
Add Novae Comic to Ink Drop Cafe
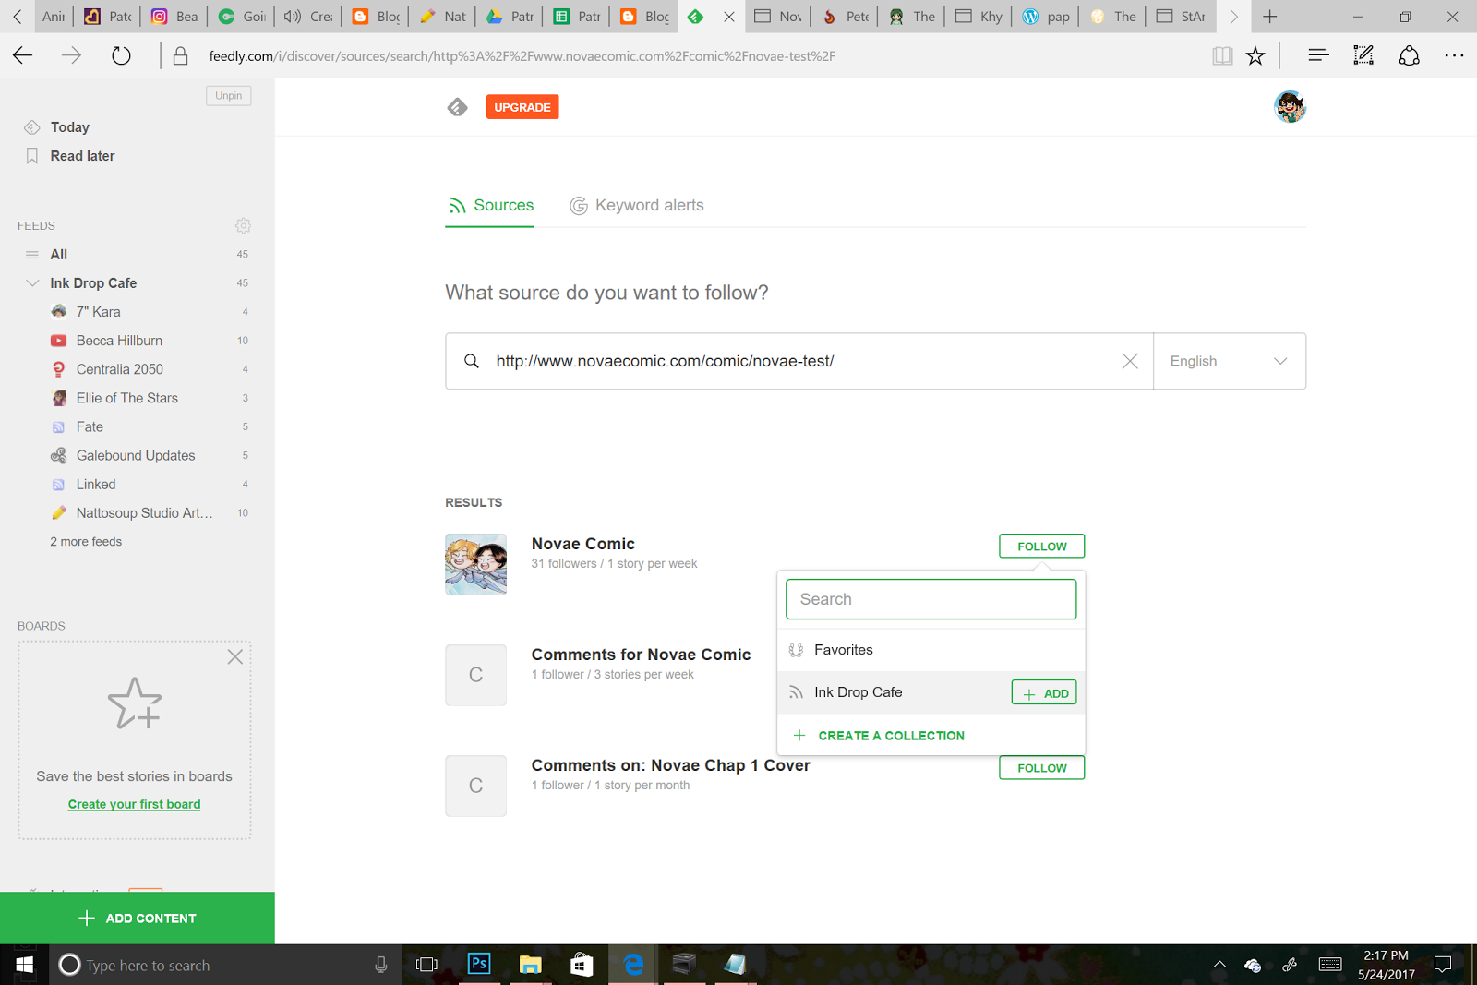pyautogui.click(x=1044, y=693)
